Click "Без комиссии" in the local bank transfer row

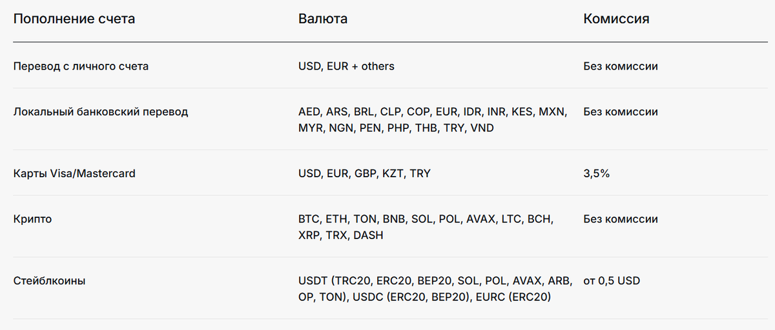coord(621,112)
